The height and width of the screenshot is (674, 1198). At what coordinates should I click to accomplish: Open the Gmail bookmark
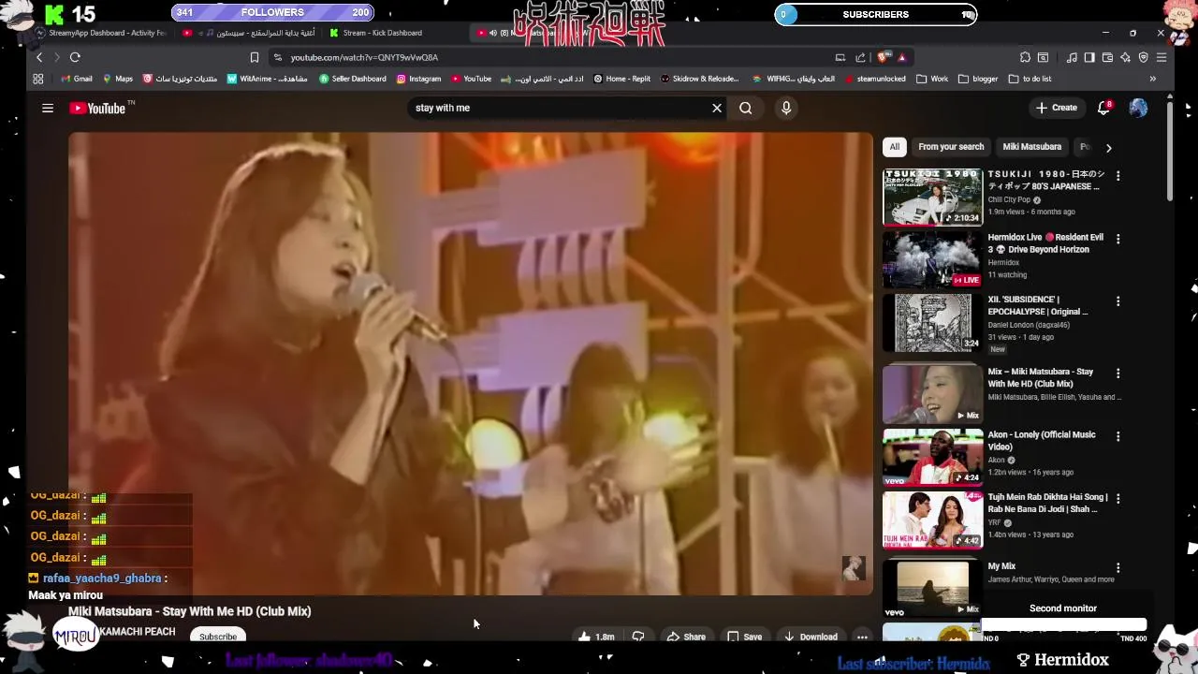click(77, 79)
